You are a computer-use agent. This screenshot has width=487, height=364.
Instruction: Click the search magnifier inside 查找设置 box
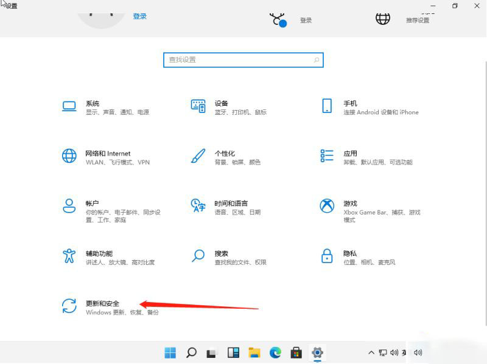pos(316,60)
